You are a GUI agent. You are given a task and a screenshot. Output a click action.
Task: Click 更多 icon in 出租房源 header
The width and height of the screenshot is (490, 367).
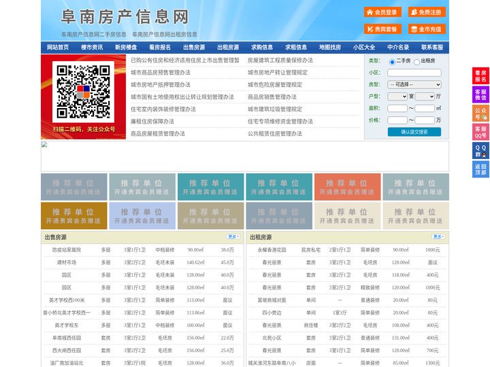coord(438,237)
